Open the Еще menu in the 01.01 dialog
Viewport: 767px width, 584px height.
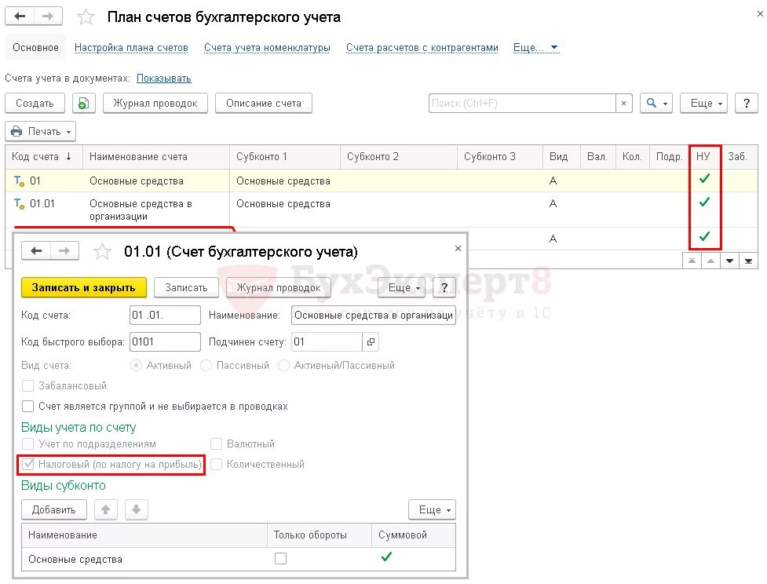(x=401, y=287)
